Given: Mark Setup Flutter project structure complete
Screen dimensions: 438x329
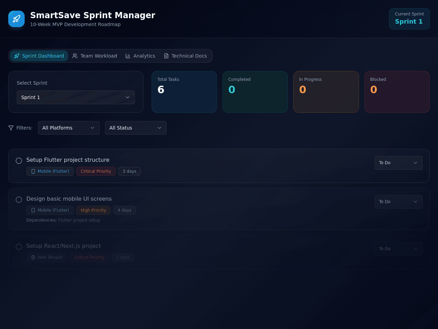Looking at the screenshot, I should tap(19, 161).
